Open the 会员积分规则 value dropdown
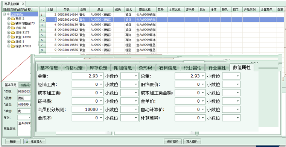The height and width of the screenshot is (147, 286). coord(101,110)
